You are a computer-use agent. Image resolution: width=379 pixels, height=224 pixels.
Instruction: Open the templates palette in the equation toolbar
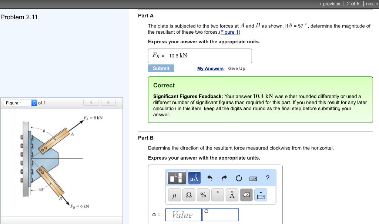(177, 178)
